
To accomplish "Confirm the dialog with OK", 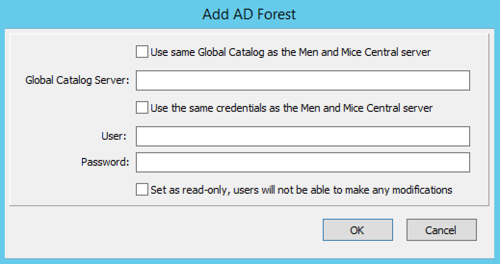I will point(358,230).
